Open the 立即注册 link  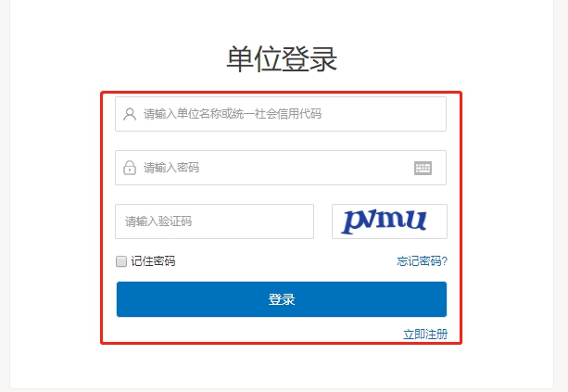[425, 334]
